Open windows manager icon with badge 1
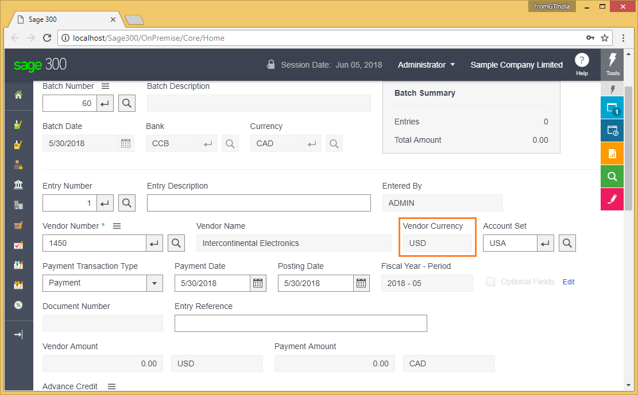Image resolution: width=638 pixels, height=395 pixels. coord(612,108)
